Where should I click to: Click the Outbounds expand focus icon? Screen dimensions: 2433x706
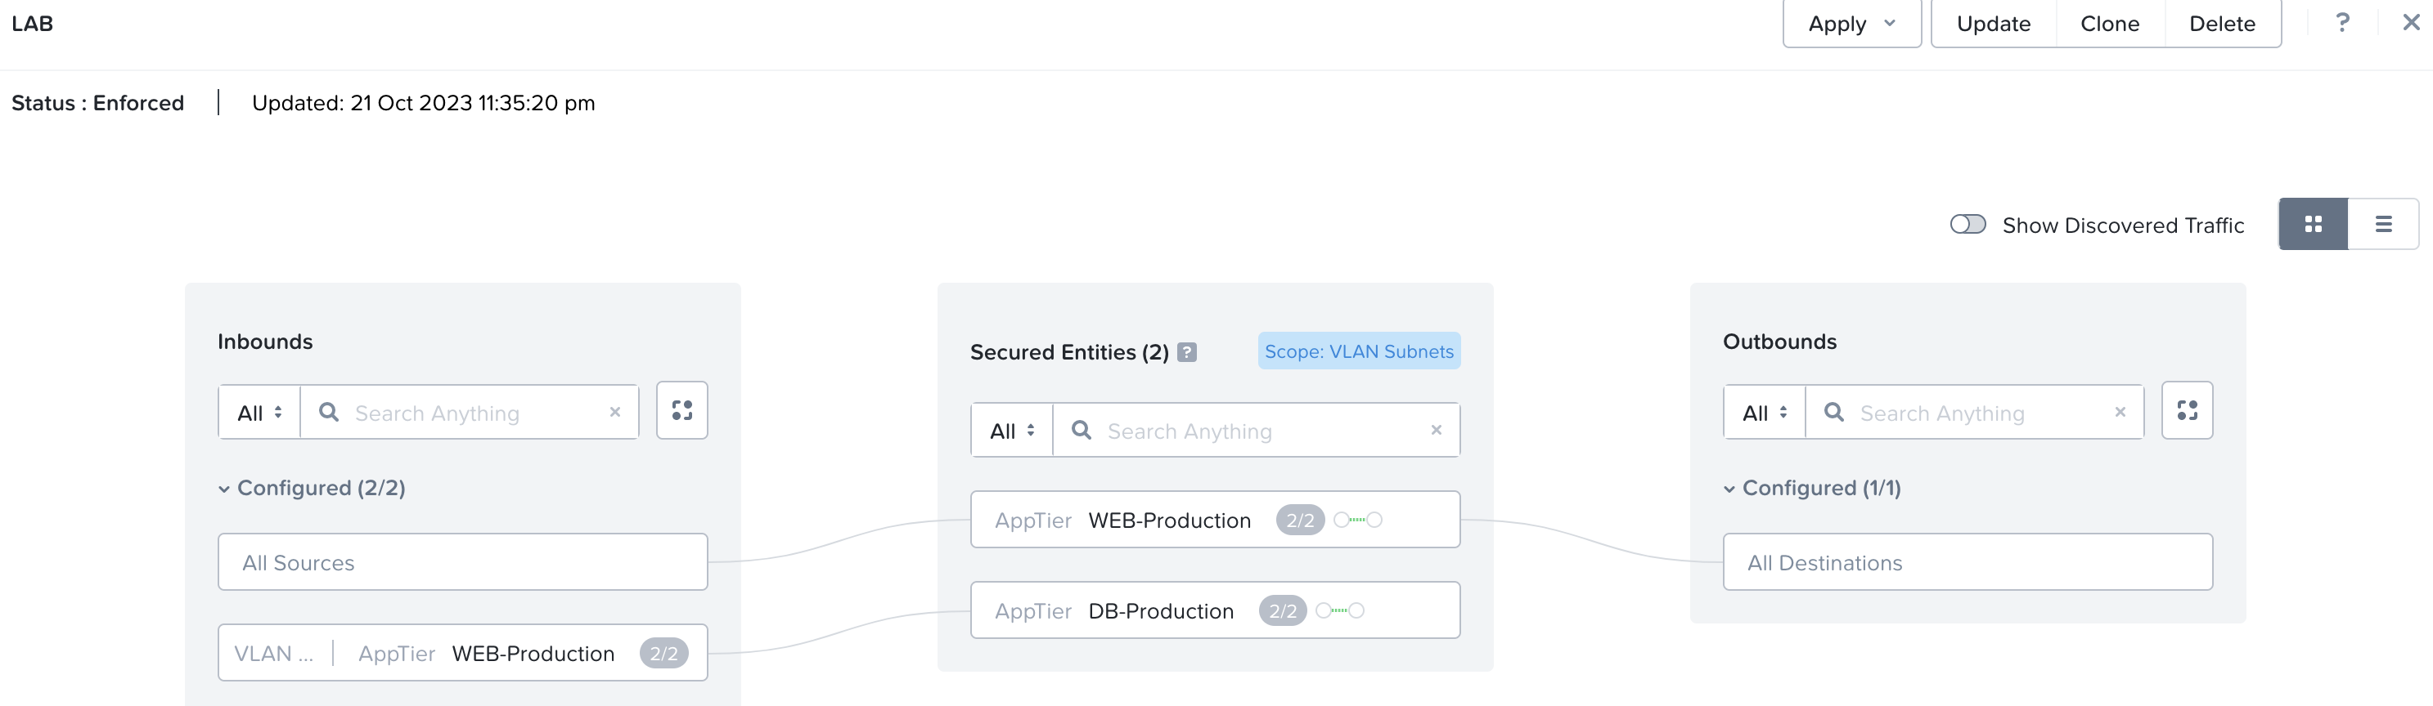point(2187,410)
